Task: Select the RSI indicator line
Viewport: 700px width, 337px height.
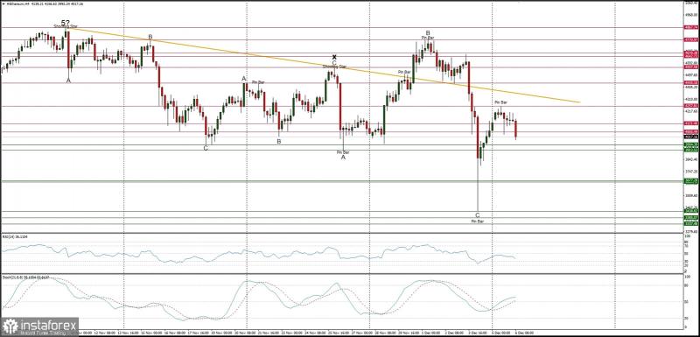Action: tap(259, 255)
